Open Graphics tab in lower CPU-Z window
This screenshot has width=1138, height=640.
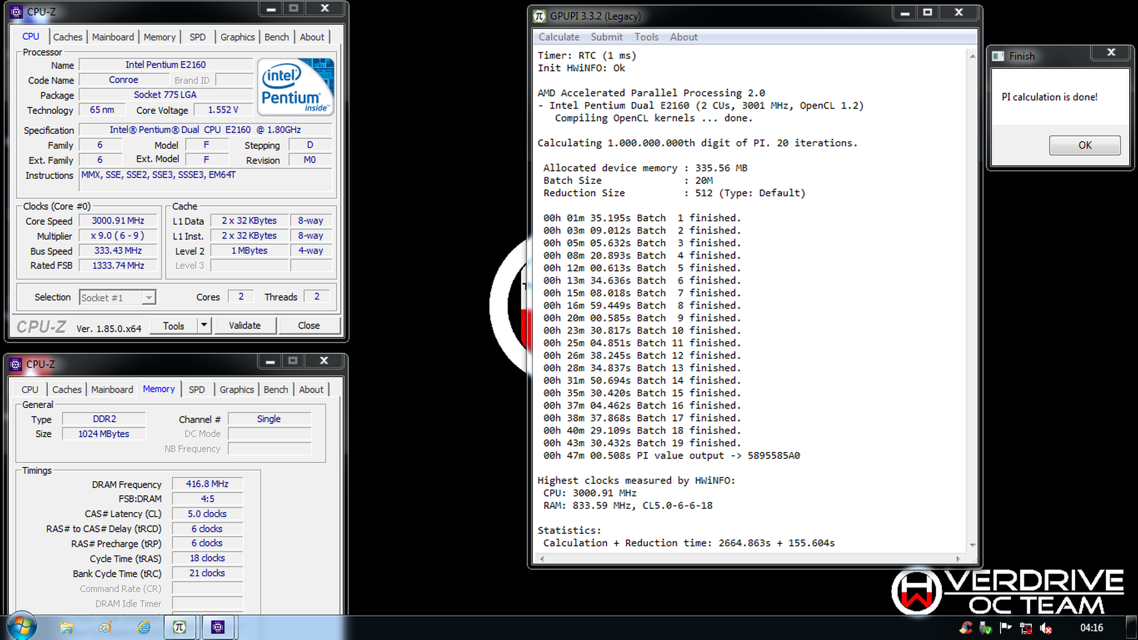(236, 390)
